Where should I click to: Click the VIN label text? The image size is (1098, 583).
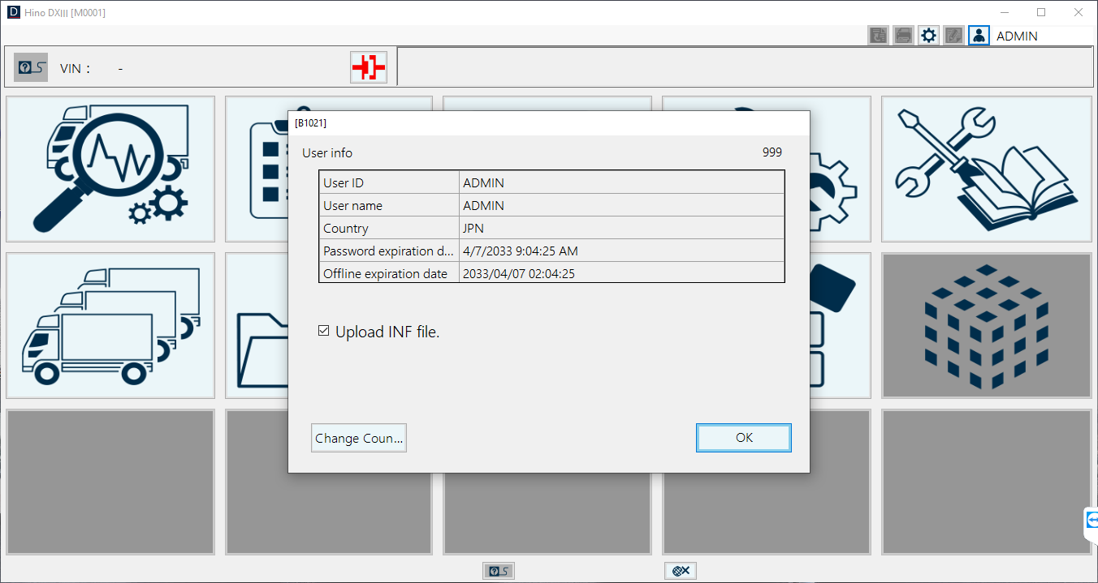[x=75, y=68]
